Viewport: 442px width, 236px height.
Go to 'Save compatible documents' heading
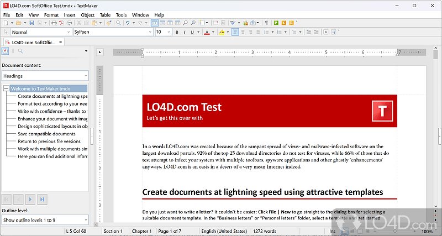47,134
